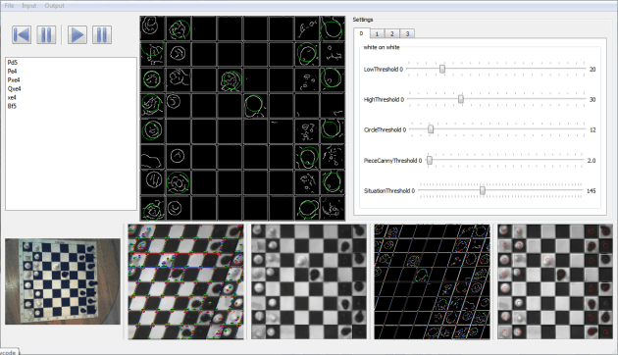Open the Output menu

[x=54, y=6]
